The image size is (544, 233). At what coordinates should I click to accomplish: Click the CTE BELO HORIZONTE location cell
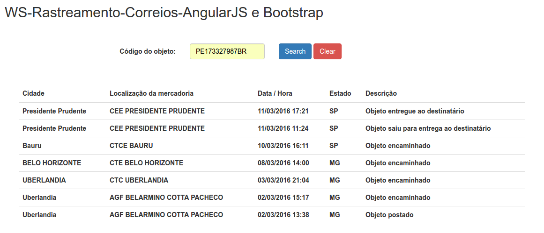coord(146,163)
